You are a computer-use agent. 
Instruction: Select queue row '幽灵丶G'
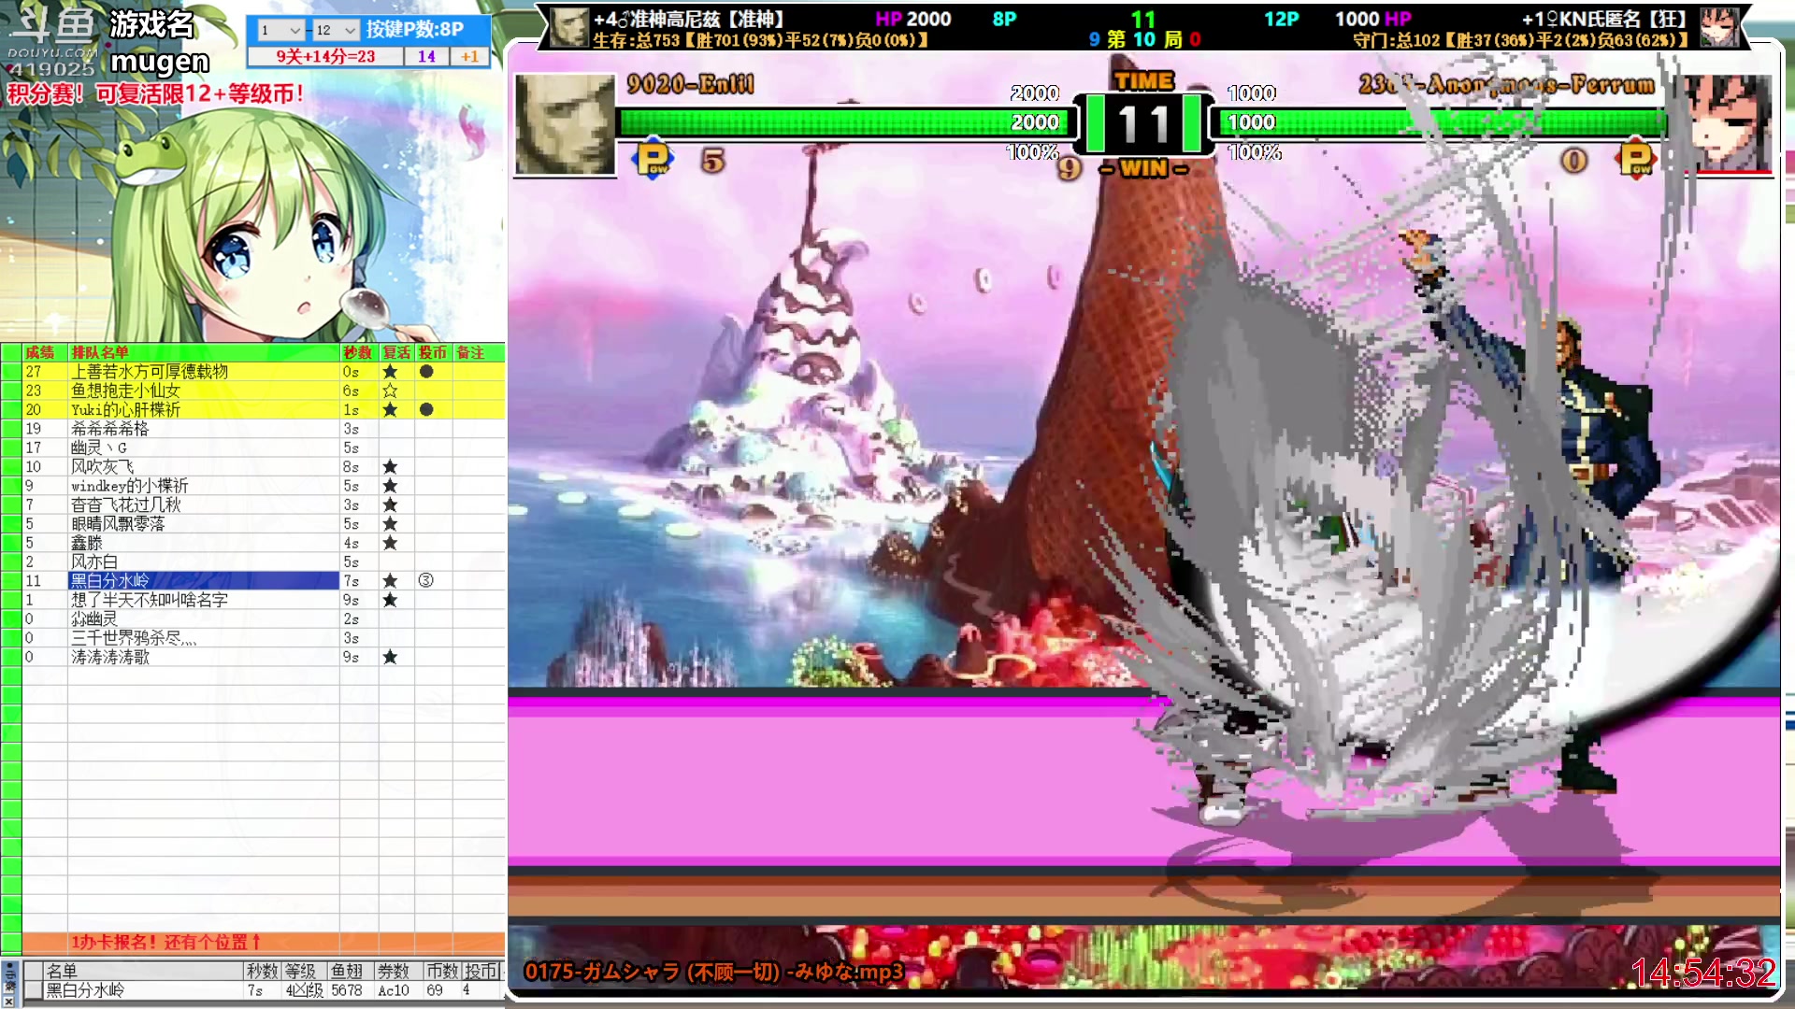click(x=252, y=448)
